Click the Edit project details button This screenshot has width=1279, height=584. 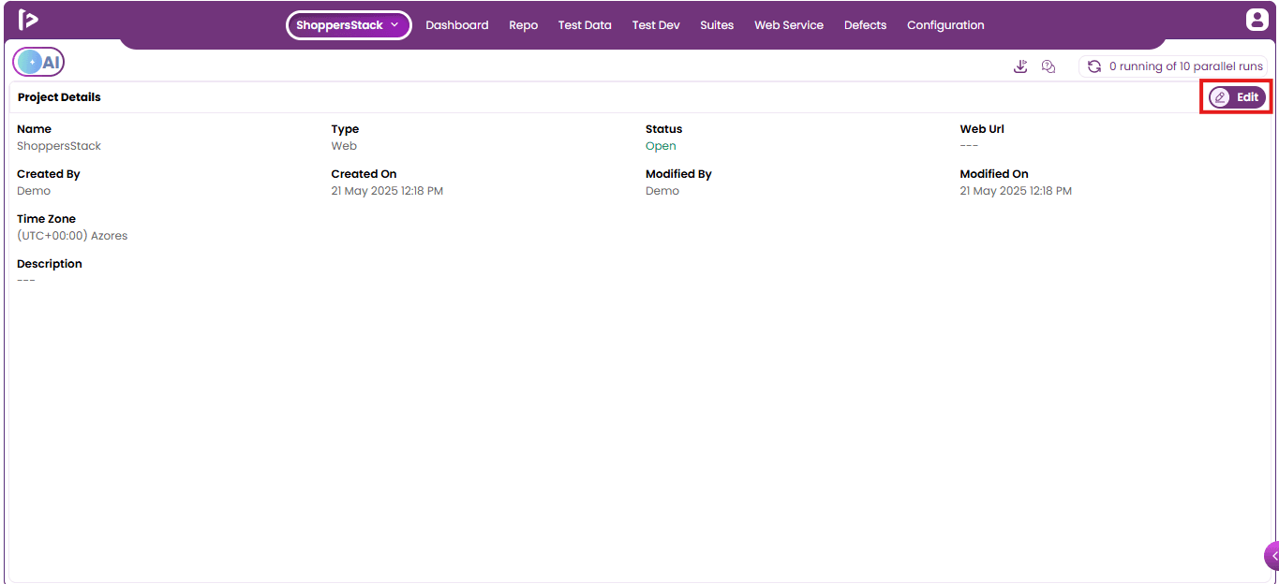pyautogui.click(x=1237, y=97)
